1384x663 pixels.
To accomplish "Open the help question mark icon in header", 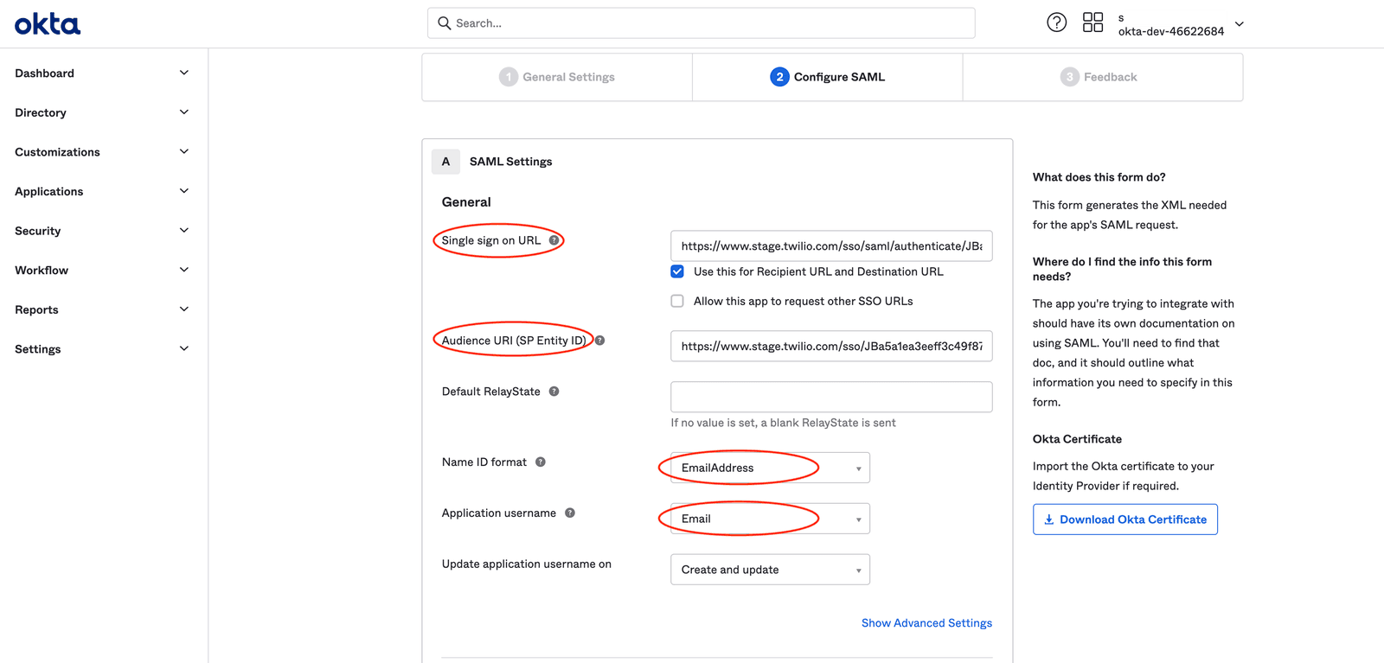I will [1056, 22].
